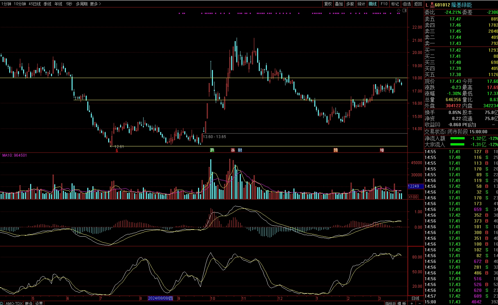Click the red L marker beside the stock code

427,5
